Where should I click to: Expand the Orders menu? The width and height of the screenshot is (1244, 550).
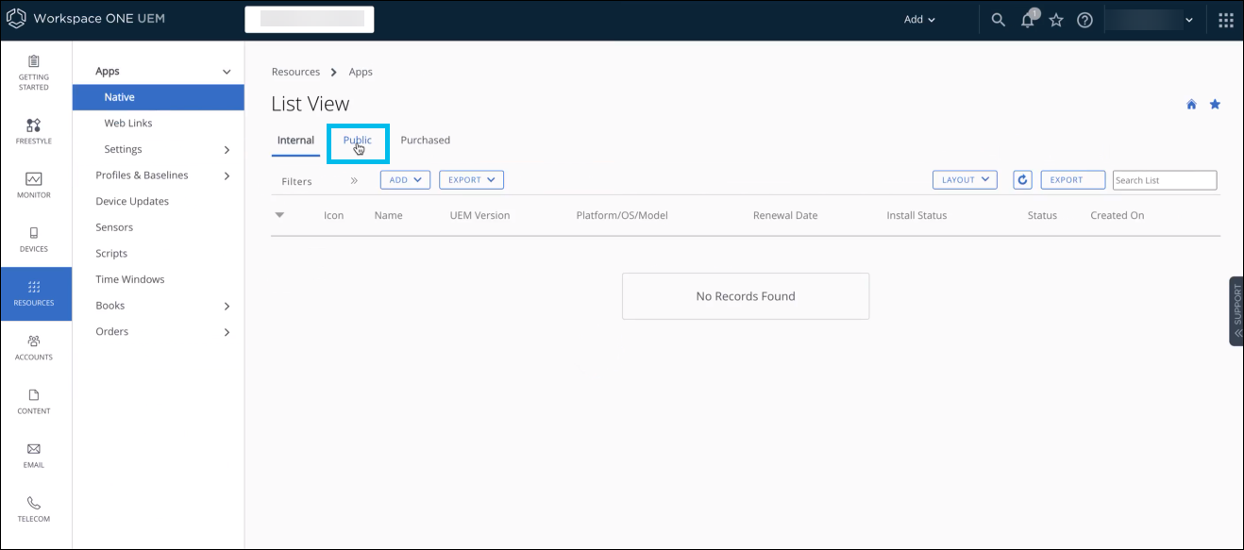(x=227, y=332)
